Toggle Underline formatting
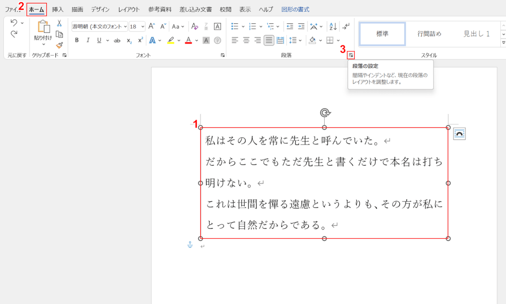The width and height of the screenshot is (506, 304). pos(99,40)
